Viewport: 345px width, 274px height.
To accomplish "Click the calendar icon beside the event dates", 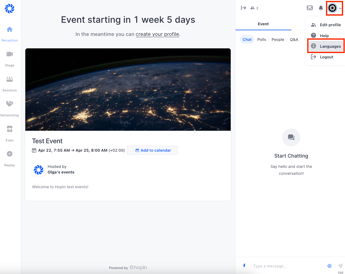I will pos(34,150).
